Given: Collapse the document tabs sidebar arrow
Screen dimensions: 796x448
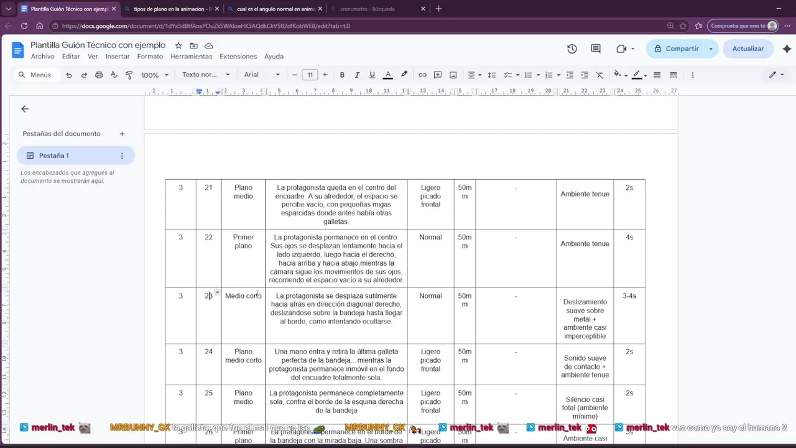Looking at the screenshot, I should (25, 109).
